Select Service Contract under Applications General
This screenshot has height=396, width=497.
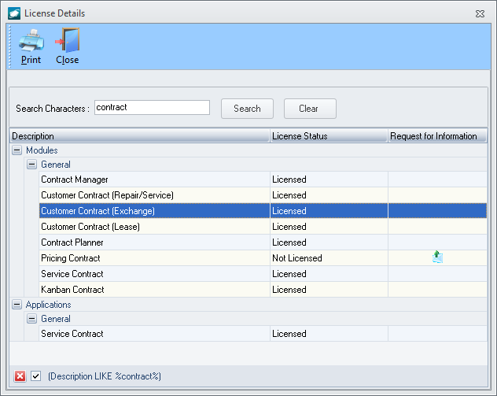pos(263,334)
